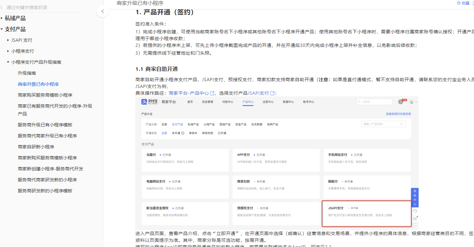Open 服务商代商家研发新的小程序 page
474x247 pixels.
(x=47, y=180)
